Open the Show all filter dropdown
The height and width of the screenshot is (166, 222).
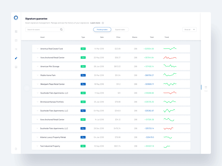pyautogui.click(x=189, y=29)
